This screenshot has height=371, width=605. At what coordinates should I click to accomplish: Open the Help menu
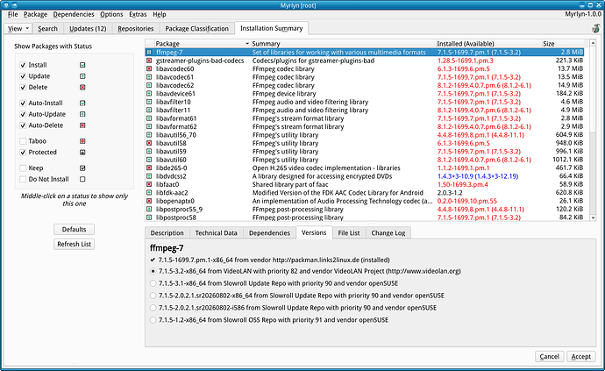click(160, 14)
